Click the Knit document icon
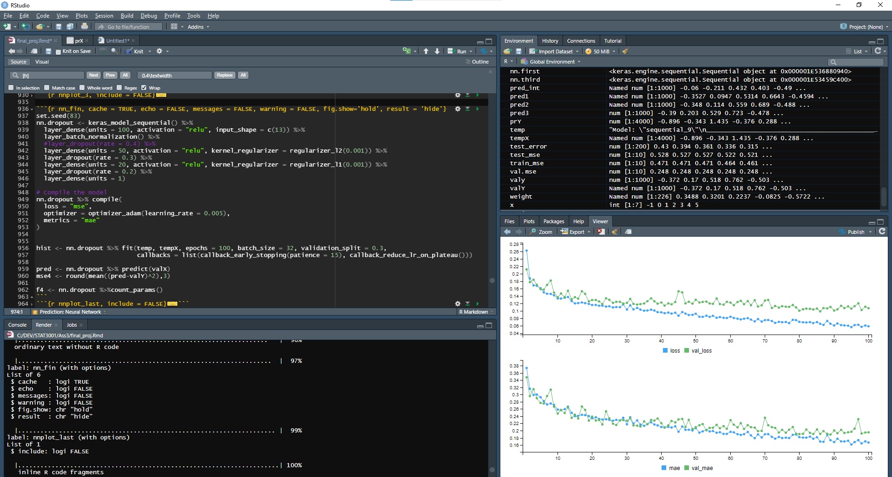Viewport: 892px width, 477px height. [x=135, y=52]
